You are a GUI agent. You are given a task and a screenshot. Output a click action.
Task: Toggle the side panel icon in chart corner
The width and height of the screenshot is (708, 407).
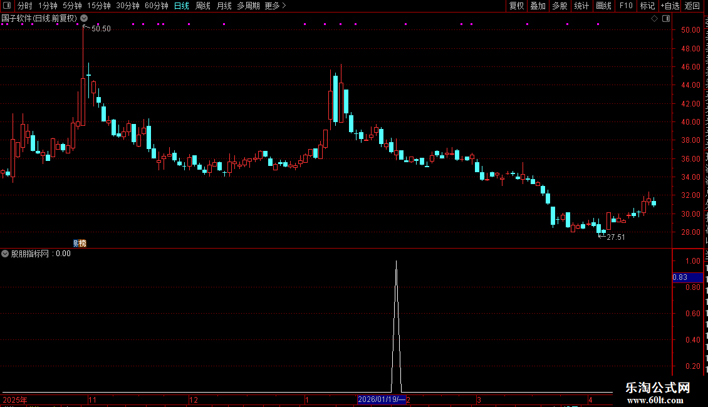(x=666, y=19)
